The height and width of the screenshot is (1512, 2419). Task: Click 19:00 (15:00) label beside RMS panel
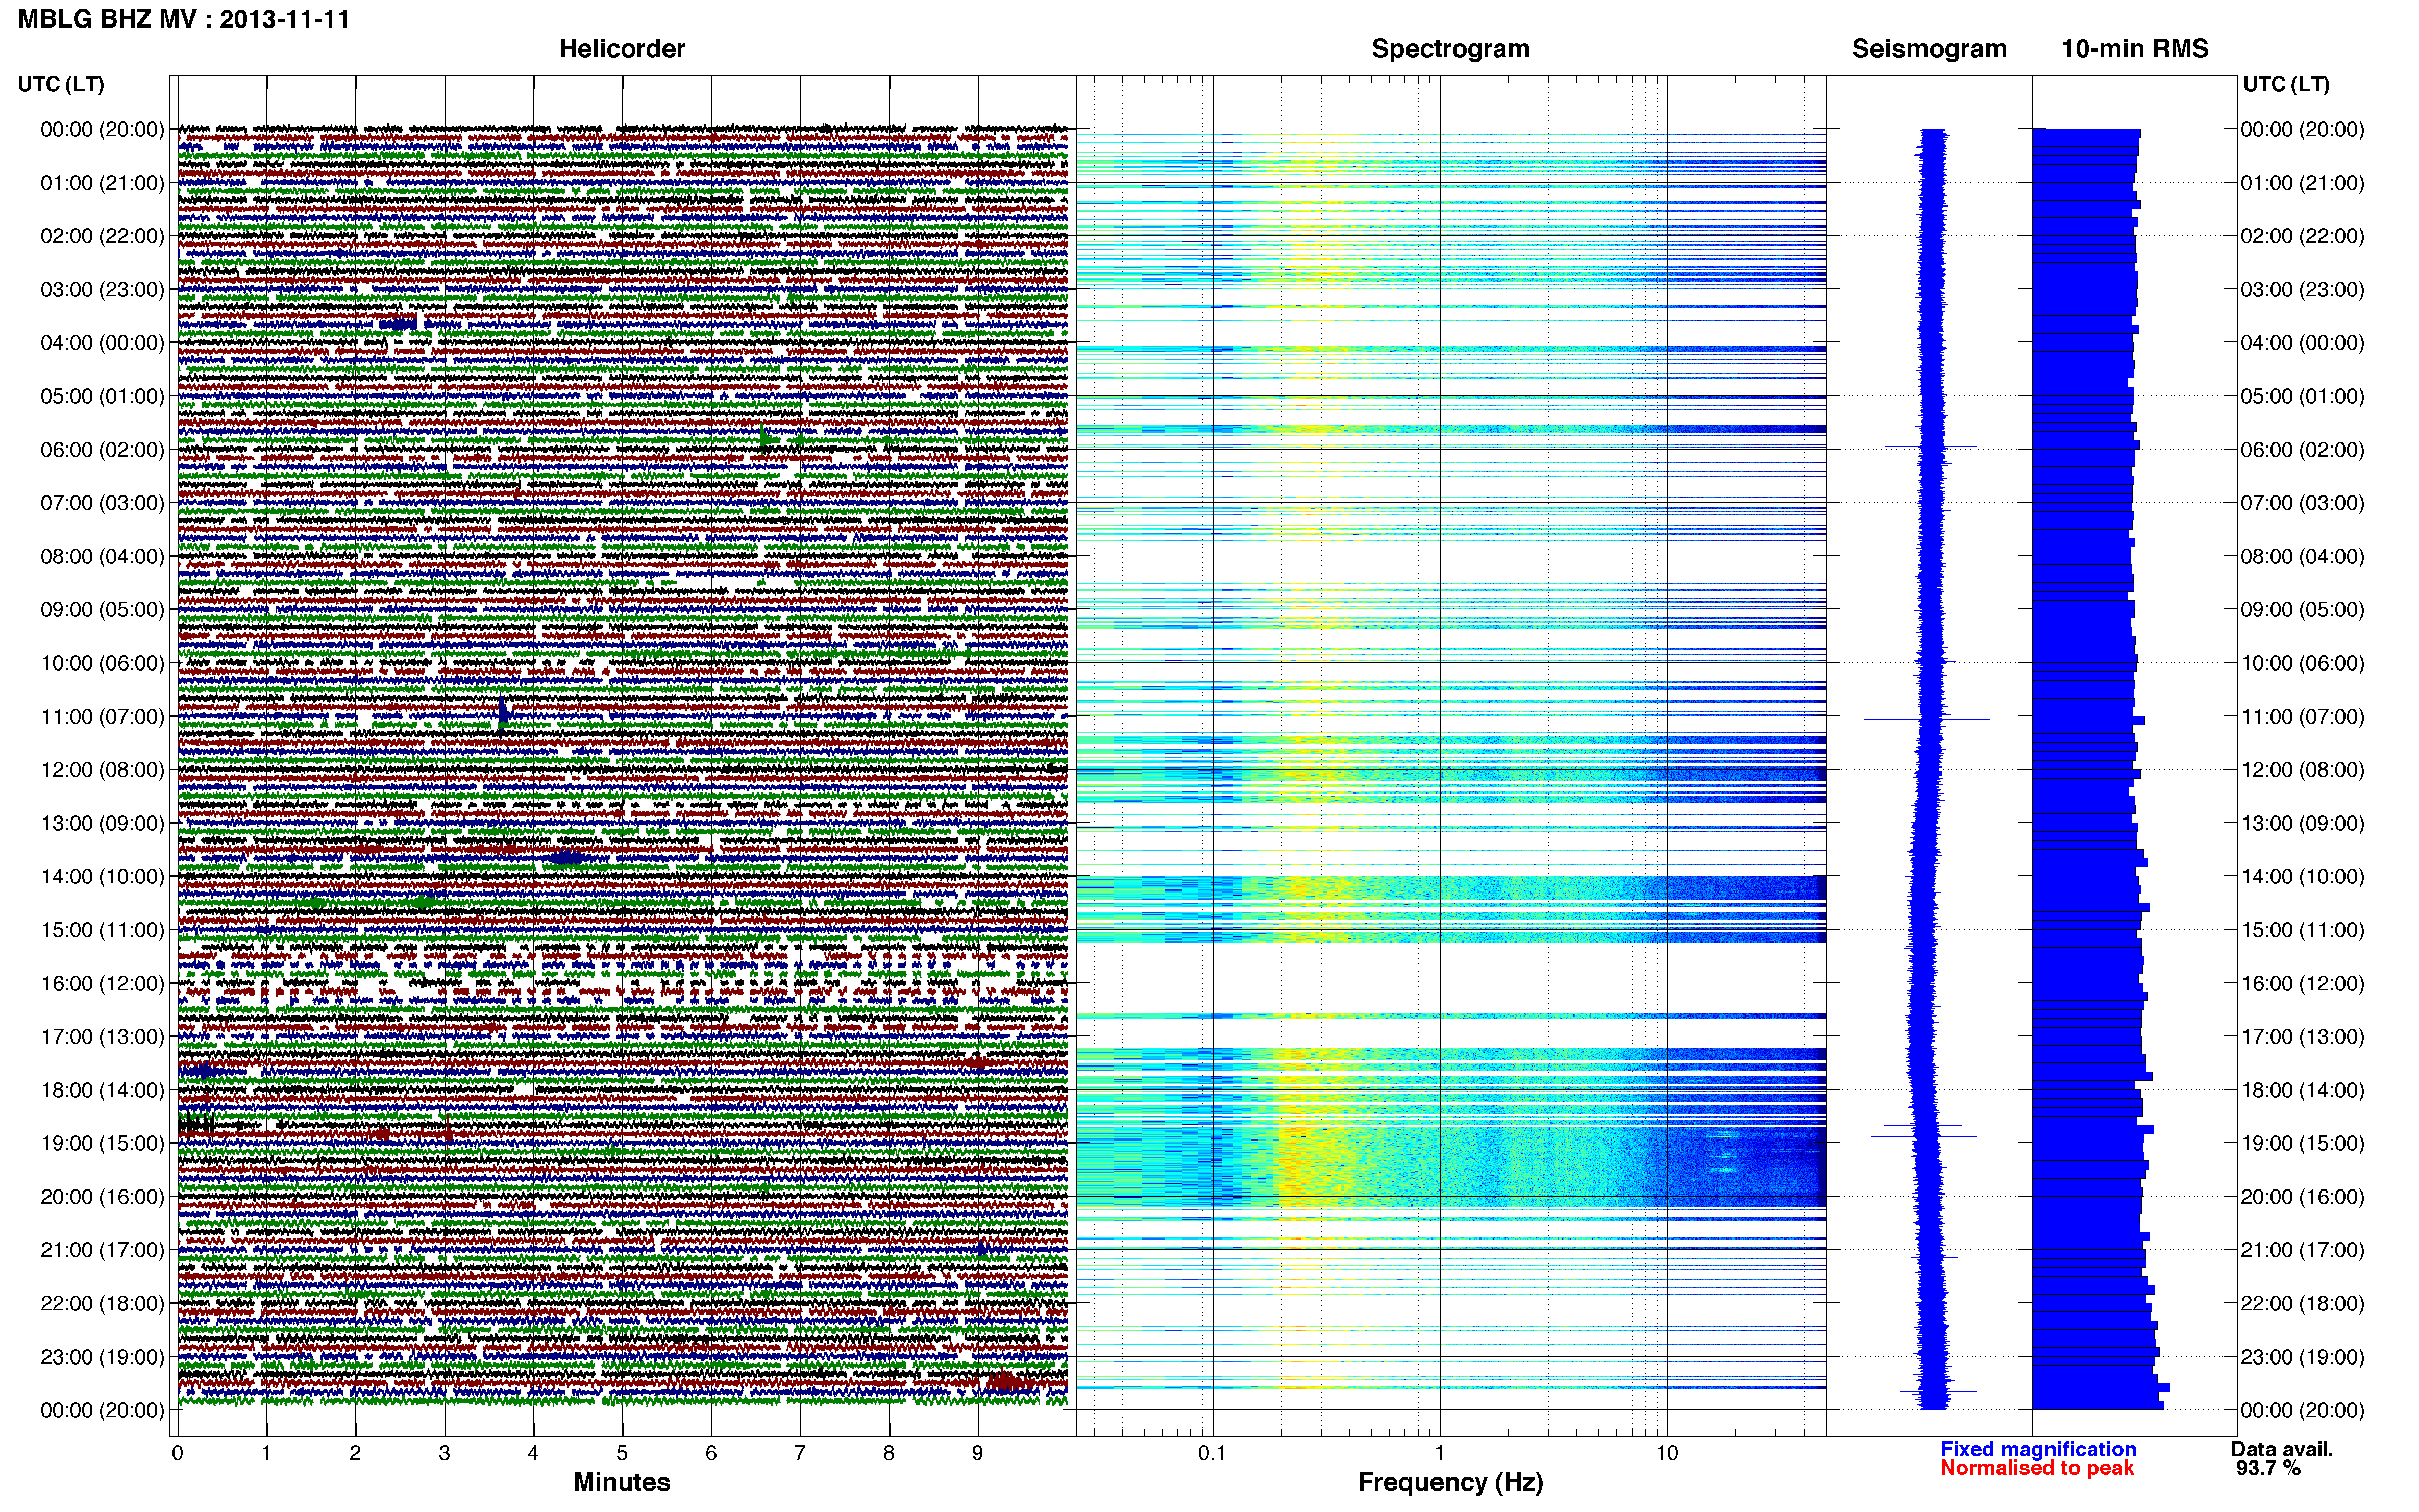(x=2302, y=1143)
